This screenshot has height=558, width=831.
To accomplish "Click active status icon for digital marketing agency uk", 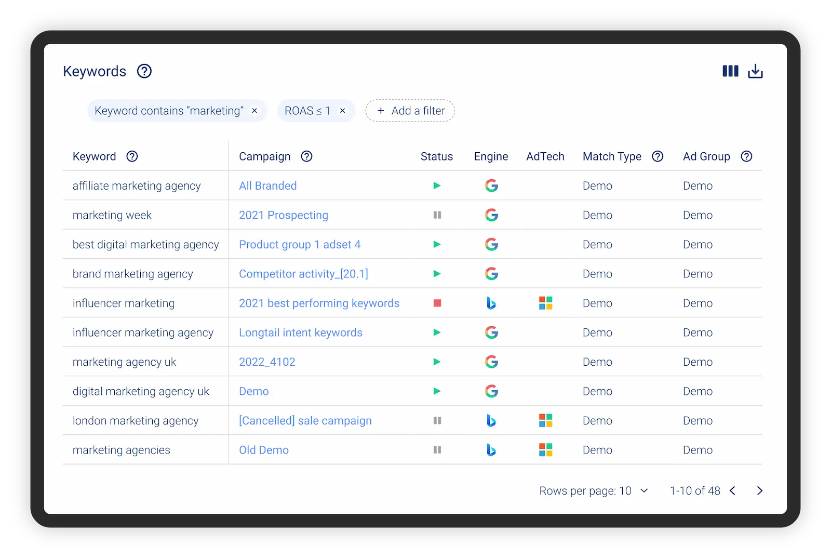I will click(437, 391).
